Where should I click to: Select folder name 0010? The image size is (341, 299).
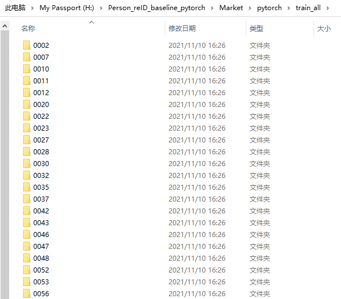point(41,69)
